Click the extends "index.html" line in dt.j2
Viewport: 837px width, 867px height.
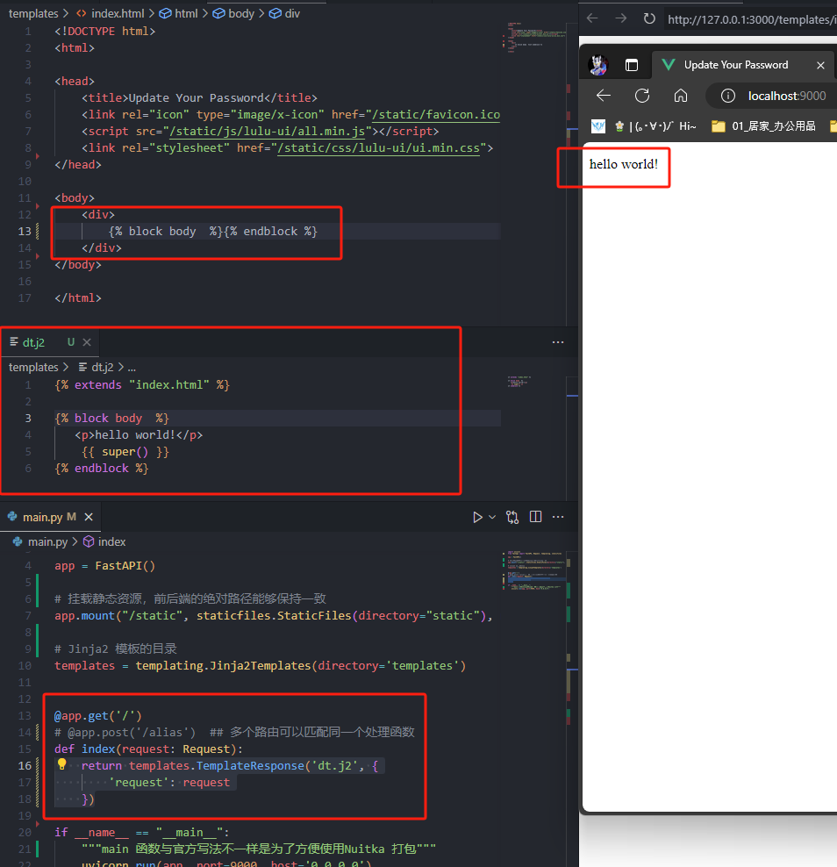[142, 385]
